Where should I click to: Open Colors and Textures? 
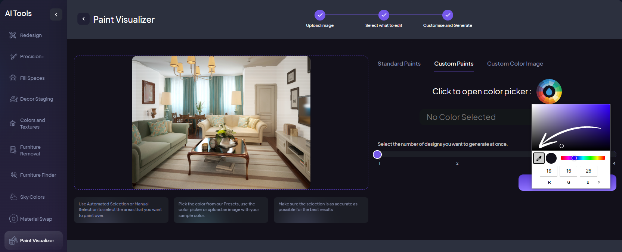(32, 123)
